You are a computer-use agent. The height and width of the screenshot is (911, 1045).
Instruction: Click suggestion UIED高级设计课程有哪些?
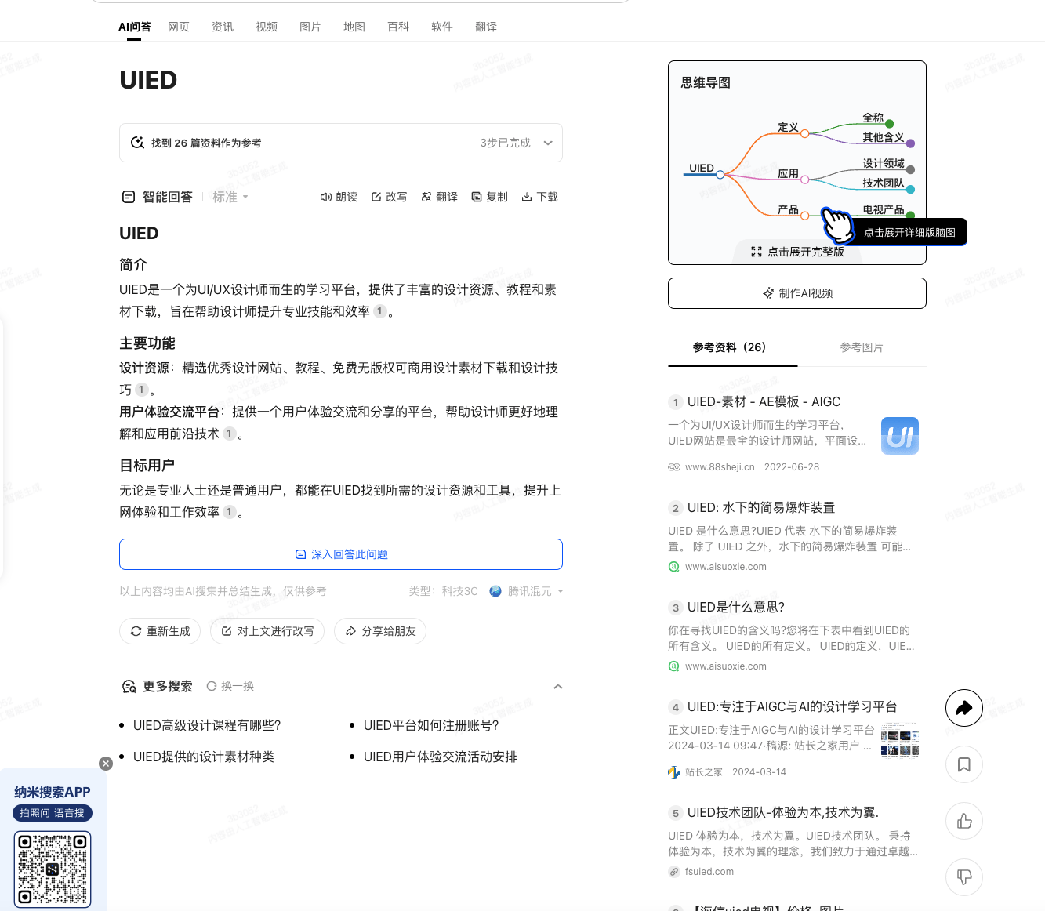(x=207, y=726)
